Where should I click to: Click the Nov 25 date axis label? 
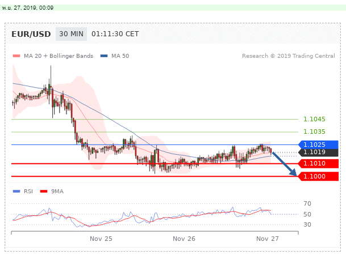tap(101, 239)
